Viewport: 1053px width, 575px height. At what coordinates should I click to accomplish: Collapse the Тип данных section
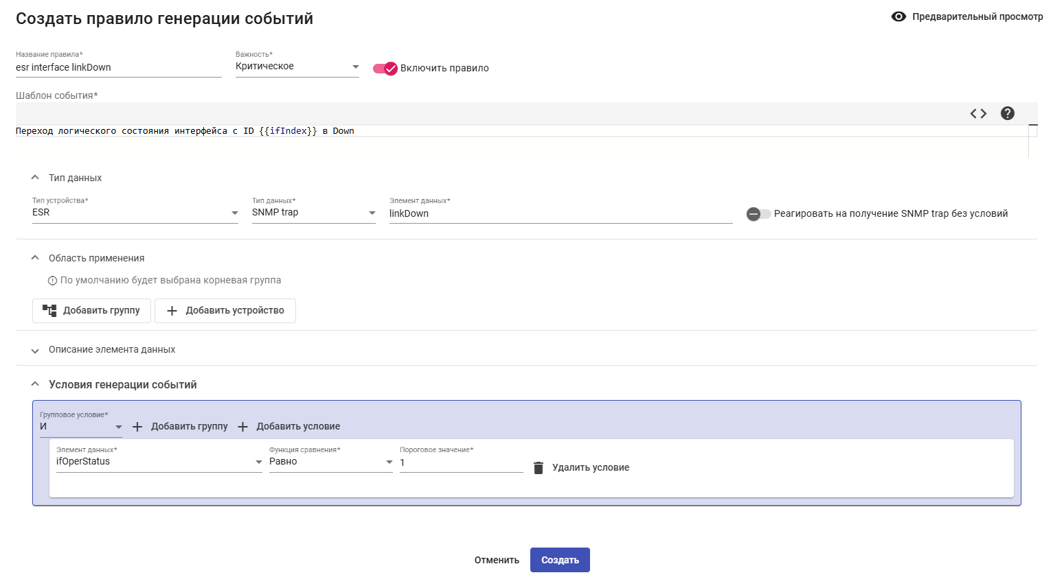coord(35,178)
